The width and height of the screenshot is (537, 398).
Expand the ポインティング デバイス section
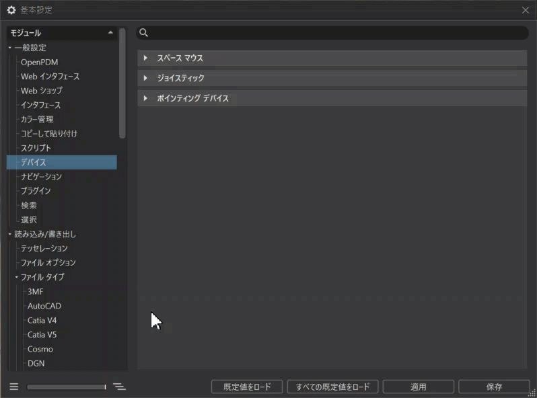(x=145, y=98)
